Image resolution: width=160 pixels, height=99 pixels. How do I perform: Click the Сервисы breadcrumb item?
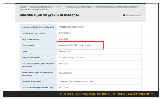[59, 7]
